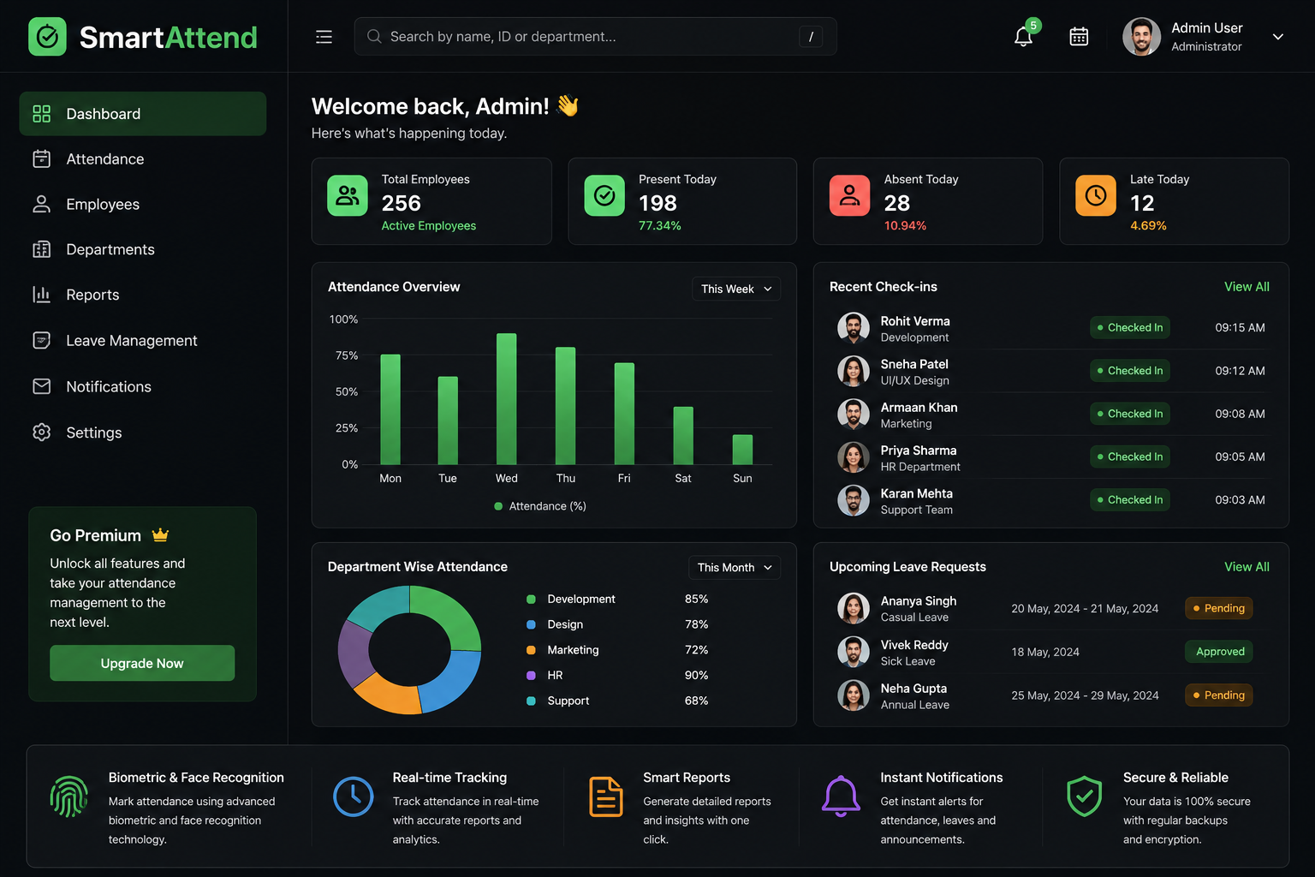Viewport: 1315px width, 877px height.
Task: Toggle the hamburger menu icon
Action: coord(324,37)
